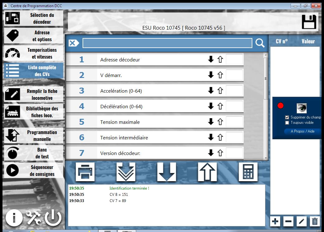Open Programmation manuelle section
Screen dimensions: 324x232
coord(34,135)
